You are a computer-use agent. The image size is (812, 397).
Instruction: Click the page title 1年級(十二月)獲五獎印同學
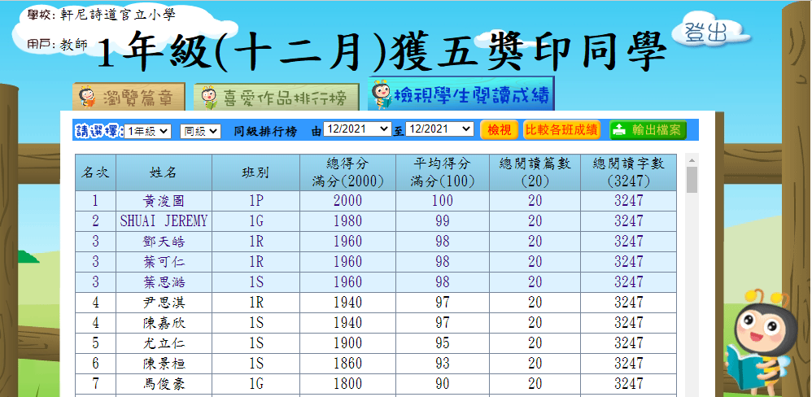[x=381, y=53]
